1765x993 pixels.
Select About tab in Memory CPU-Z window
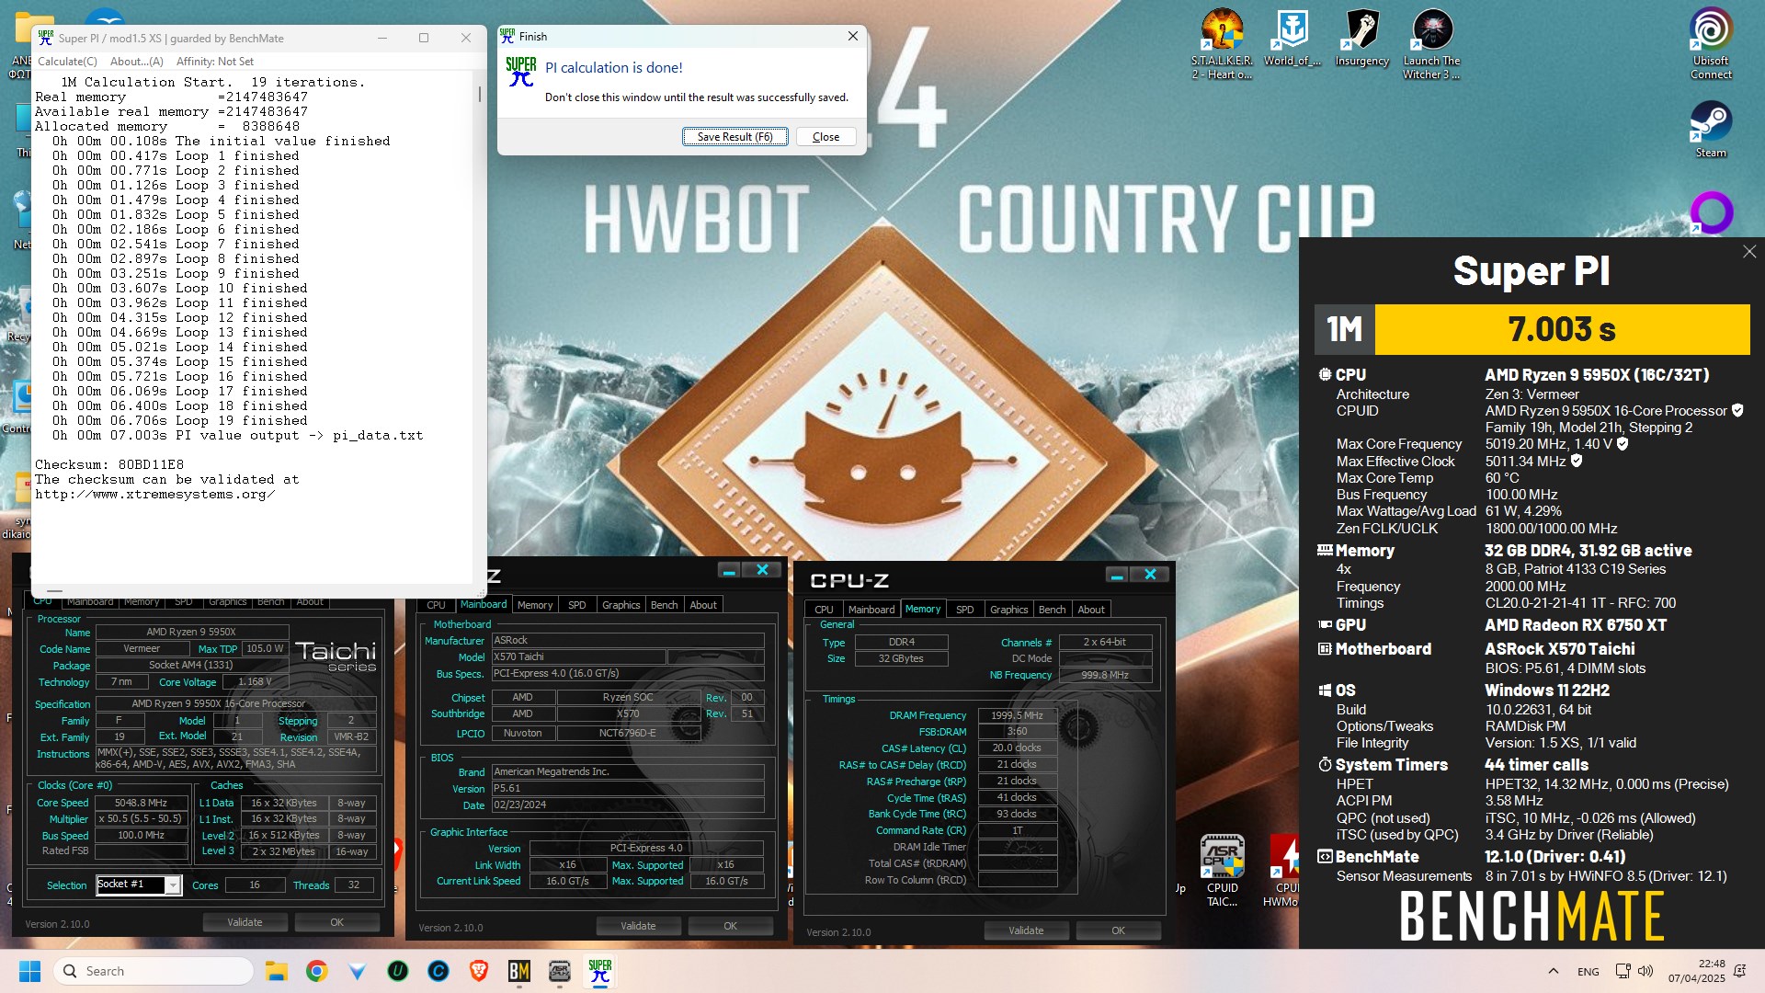[1092, 610]
